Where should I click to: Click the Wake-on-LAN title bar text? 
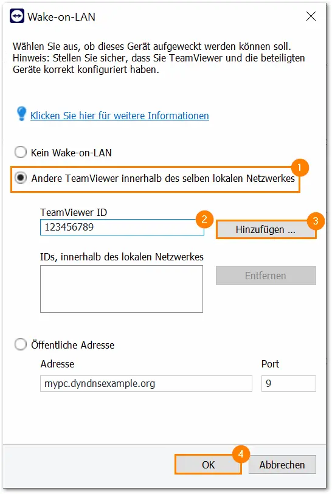pos(61,16)
